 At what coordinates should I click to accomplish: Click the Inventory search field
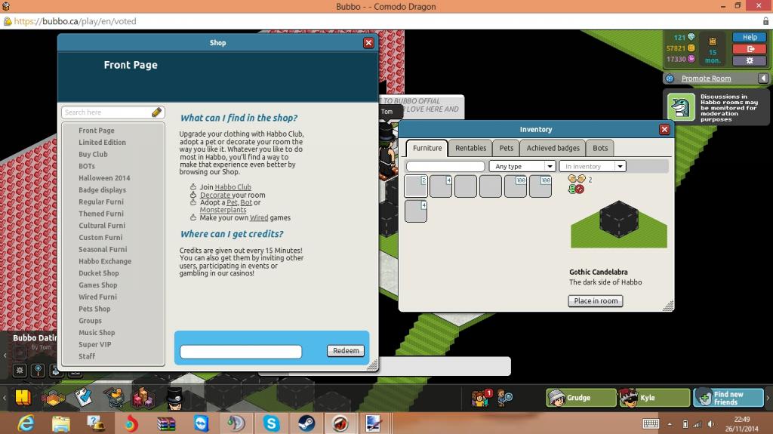click(x=445, y=166)
